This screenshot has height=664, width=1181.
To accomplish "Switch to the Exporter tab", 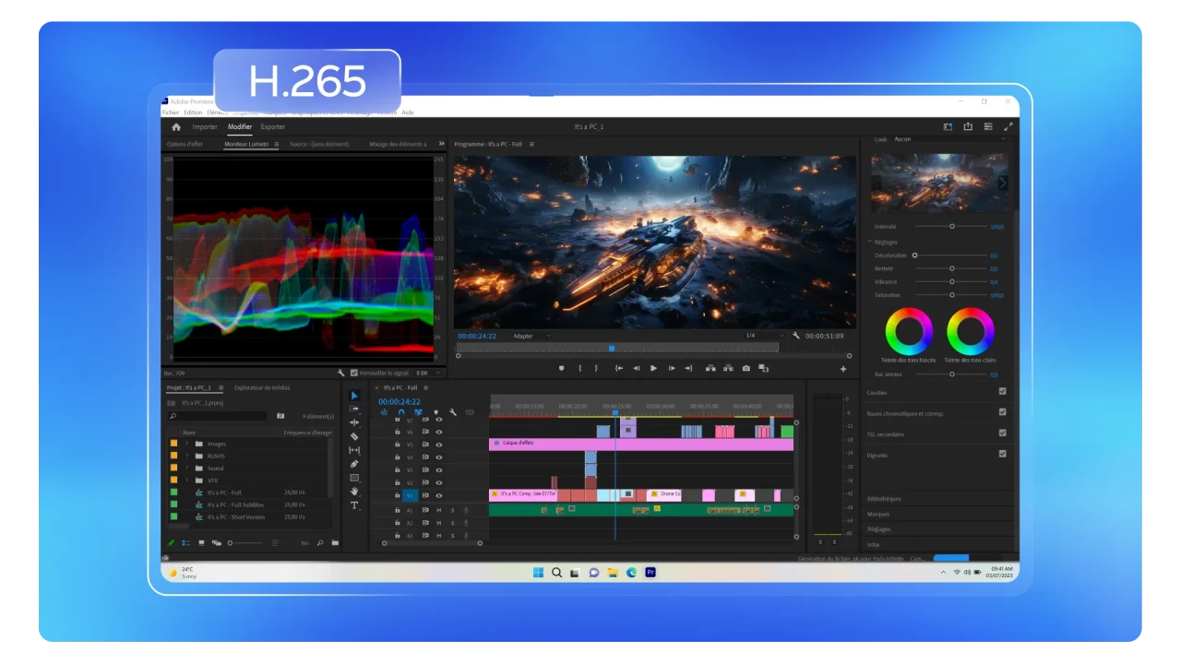I will click(272, 127).
